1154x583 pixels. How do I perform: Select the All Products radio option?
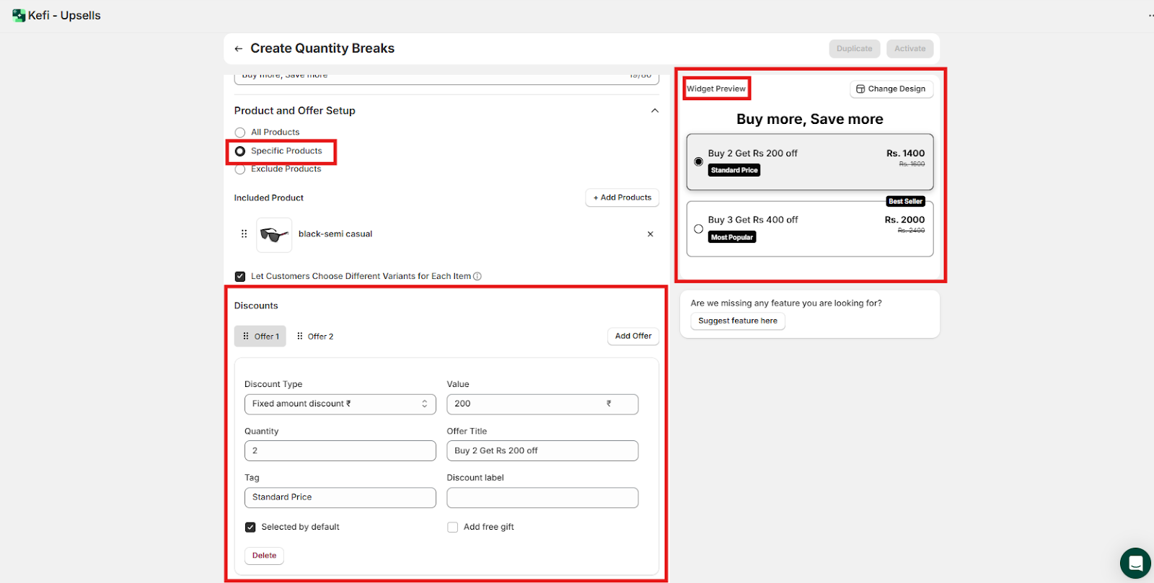pos(240,133)
